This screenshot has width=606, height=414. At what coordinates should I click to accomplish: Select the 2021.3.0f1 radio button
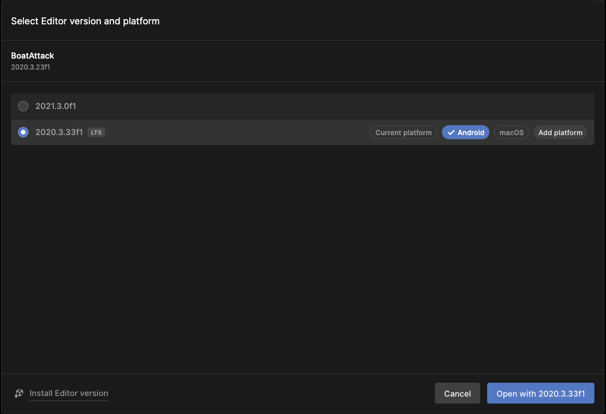click(x=23, y=106)
